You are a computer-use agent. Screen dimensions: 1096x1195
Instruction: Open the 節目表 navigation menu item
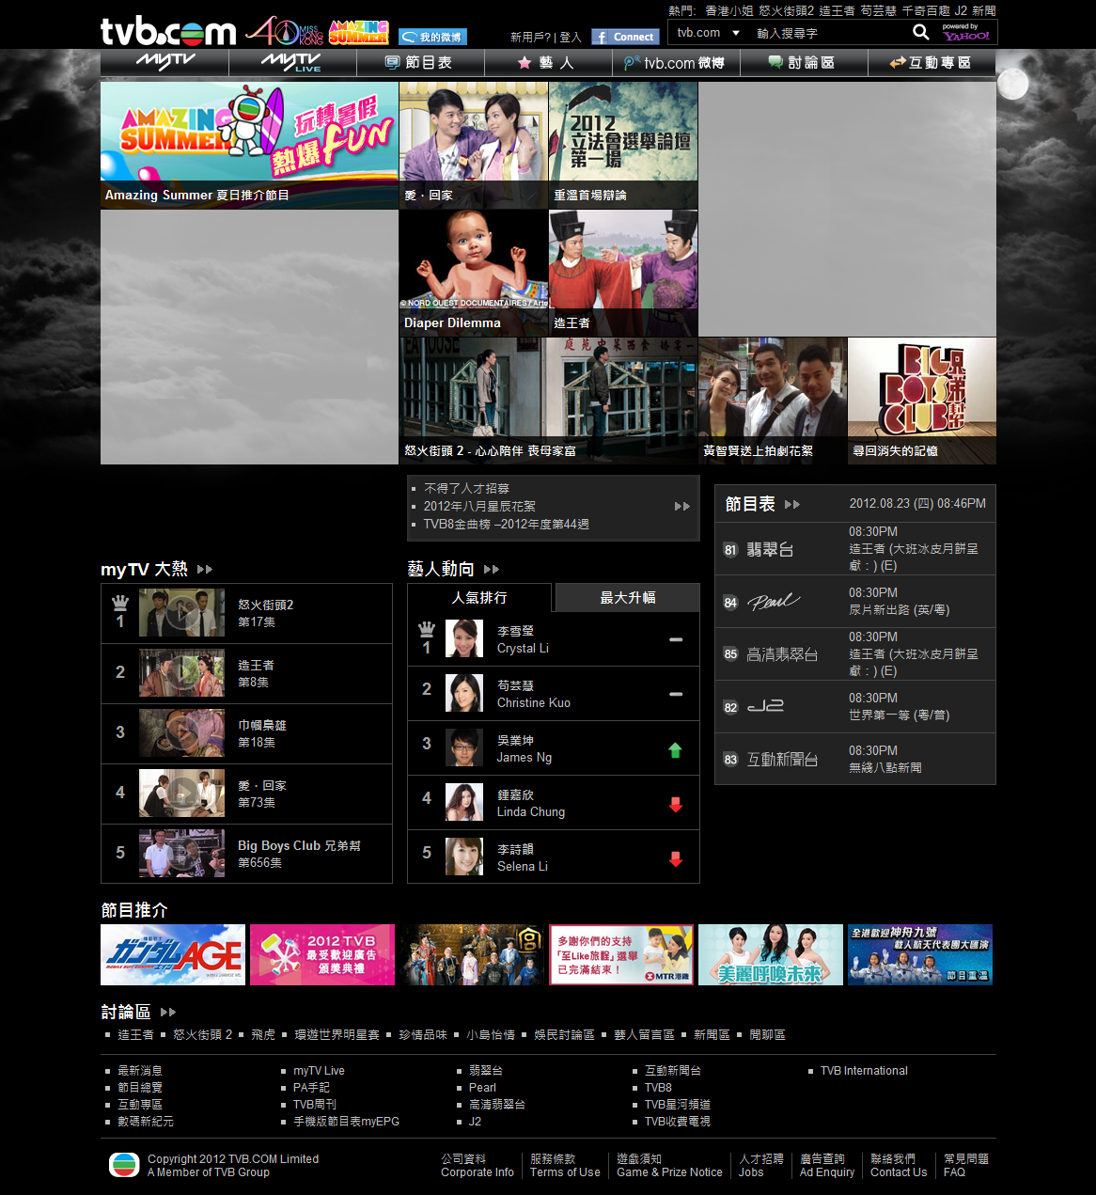click(420, 63)
